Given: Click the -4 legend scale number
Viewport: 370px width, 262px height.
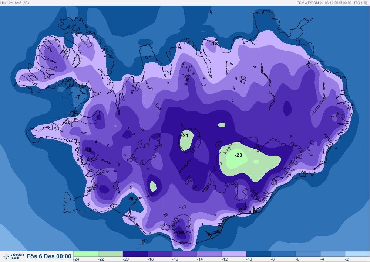Looking at the screenshot, I should [322, 259].
